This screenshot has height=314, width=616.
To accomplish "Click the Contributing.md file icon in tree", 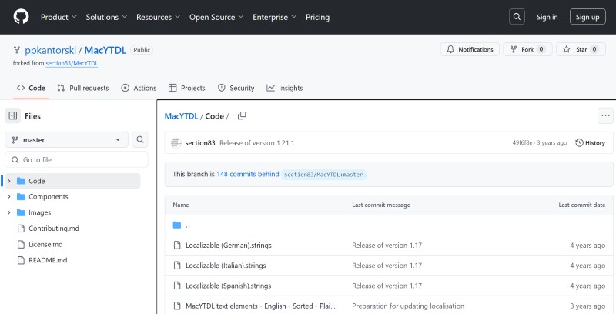I will (x=22, y=229).
